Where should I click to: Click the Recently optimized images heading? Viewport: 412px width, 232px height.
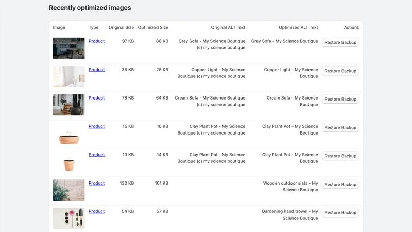tap(90, 8)
